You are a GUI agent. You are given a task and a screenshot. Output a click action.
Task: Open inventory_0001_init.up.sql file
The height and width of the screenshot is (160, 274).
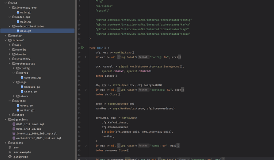36,133
